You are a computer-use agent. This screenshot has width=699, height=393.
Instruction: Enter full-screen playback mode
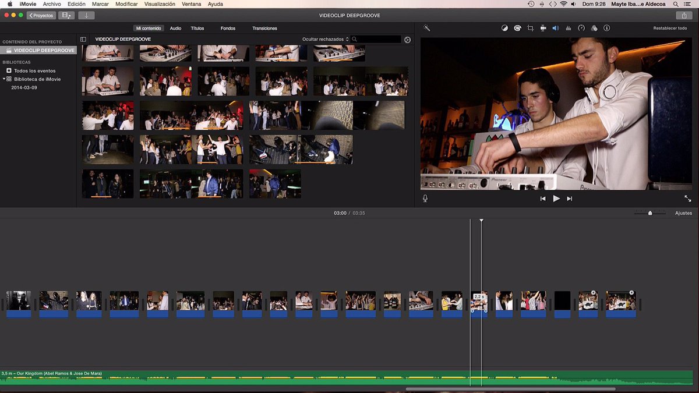tap(687, 199)
